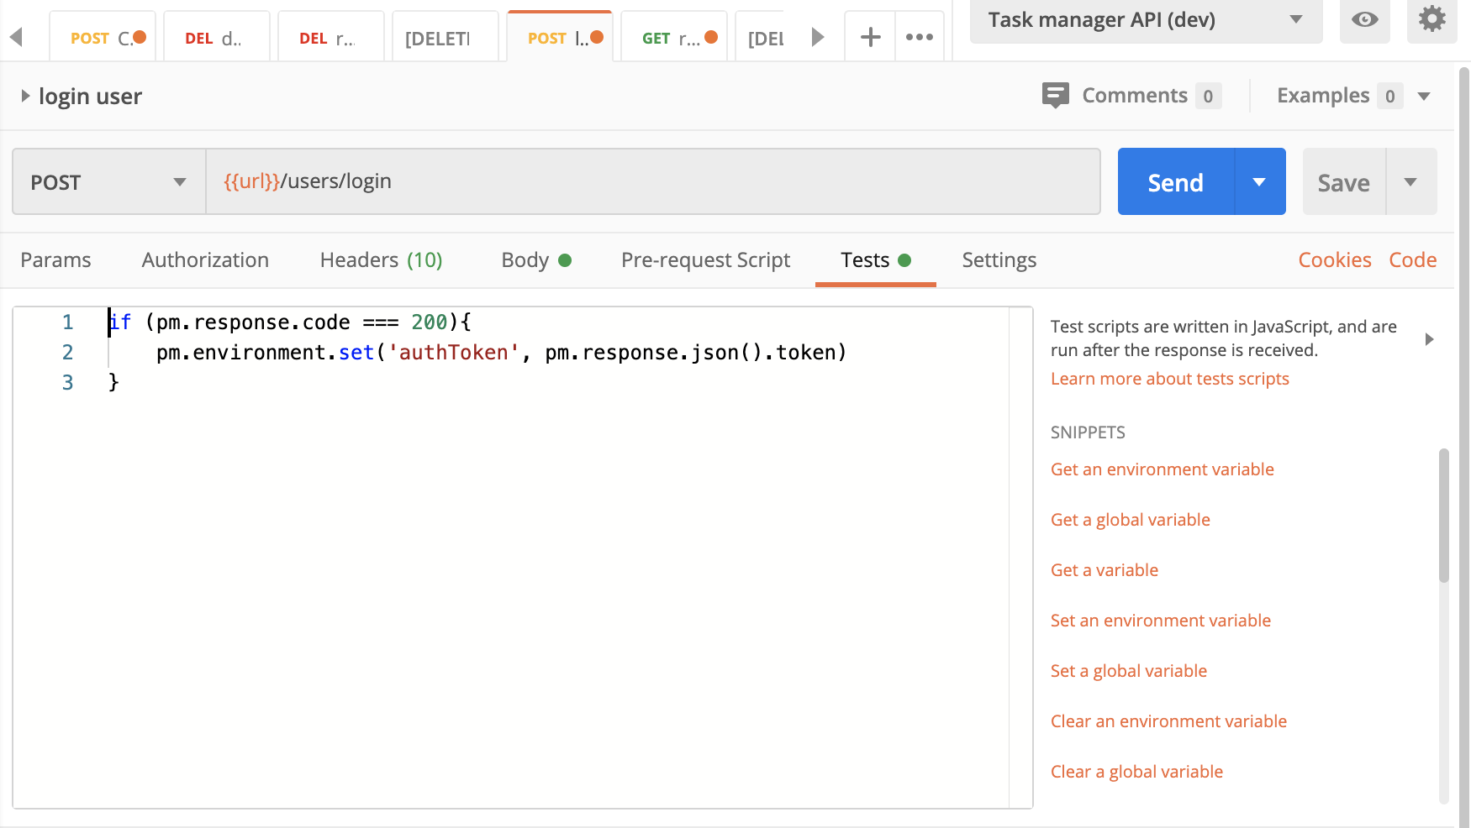Click the Save button

click(x=1343, y=182)
